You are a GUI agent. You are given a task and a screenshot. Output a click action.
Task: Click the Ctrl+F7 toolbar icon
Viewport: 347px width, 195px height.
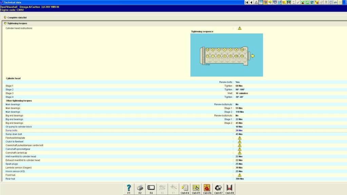click(x=218, y=189)
